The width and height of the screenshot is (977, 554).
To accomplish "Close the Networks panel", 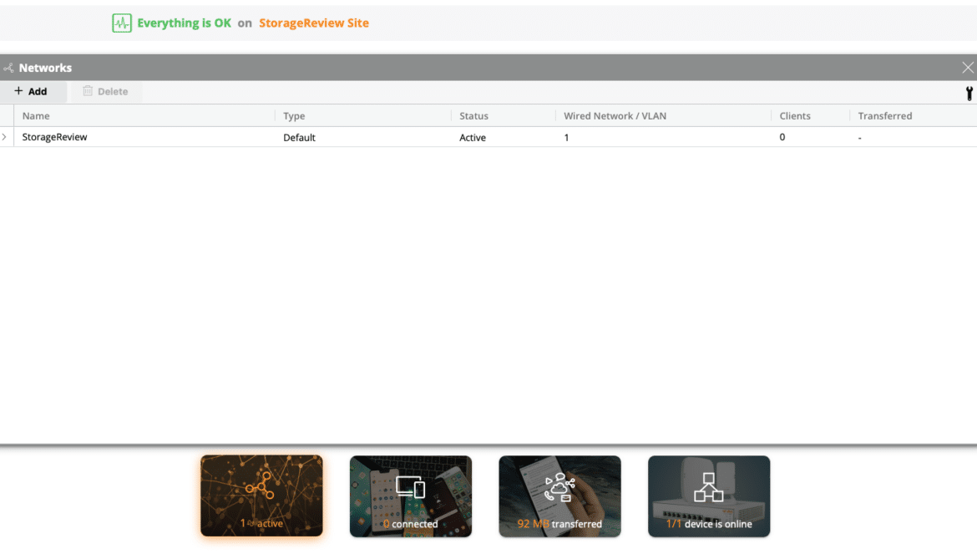I will [x=968, y=68].
